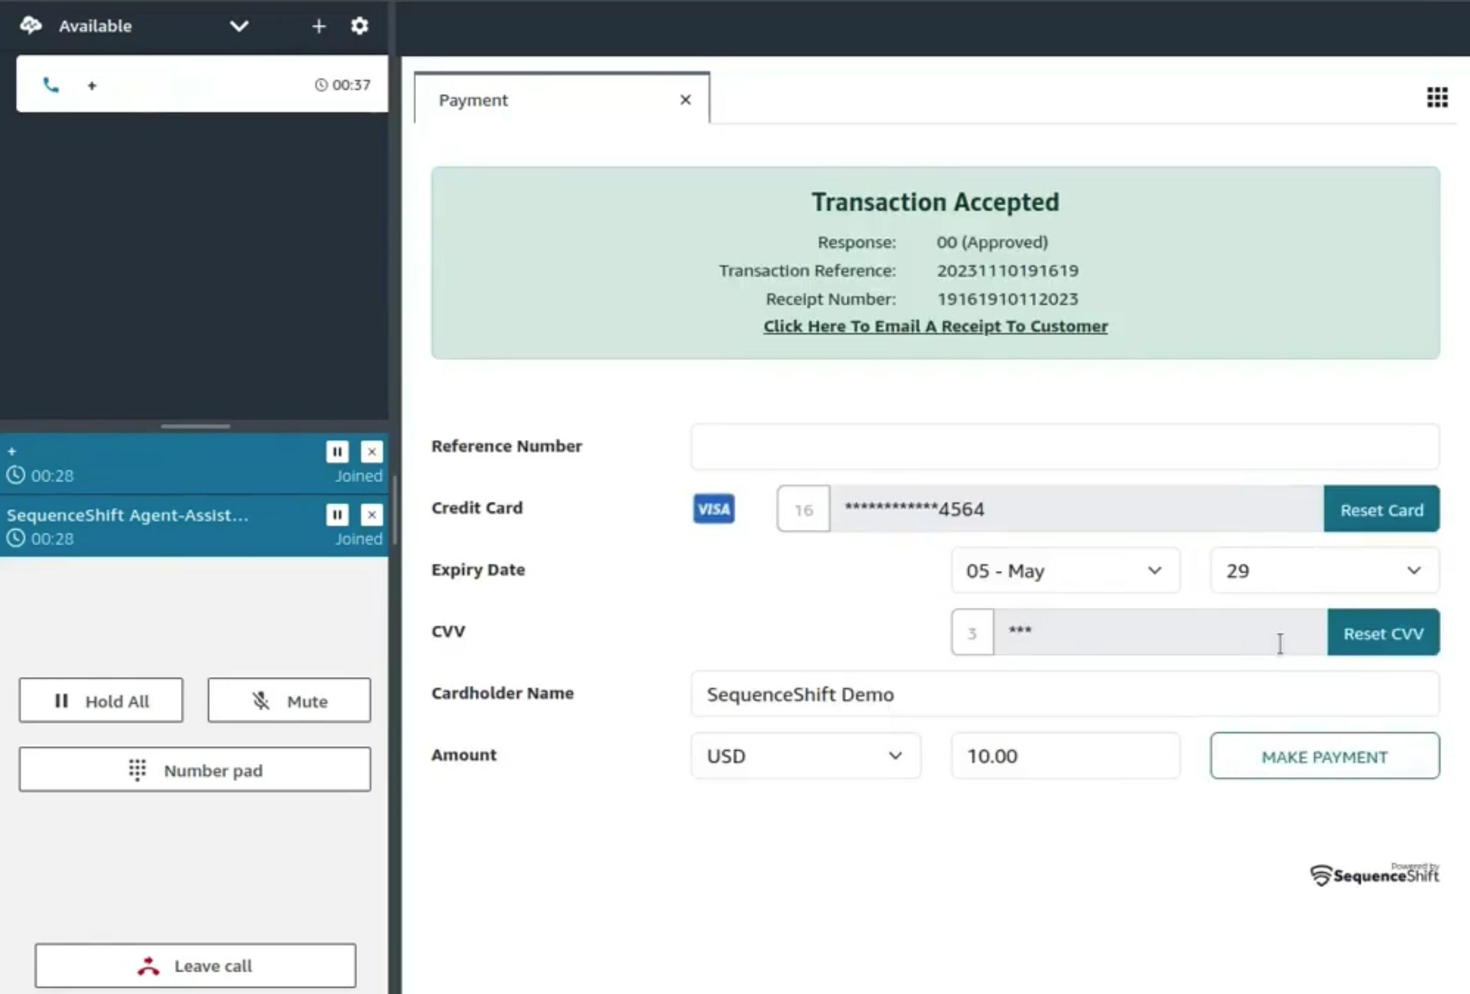Hold the first joined call connection
This screenshot has width=1470, height=994.
(337, 452)
